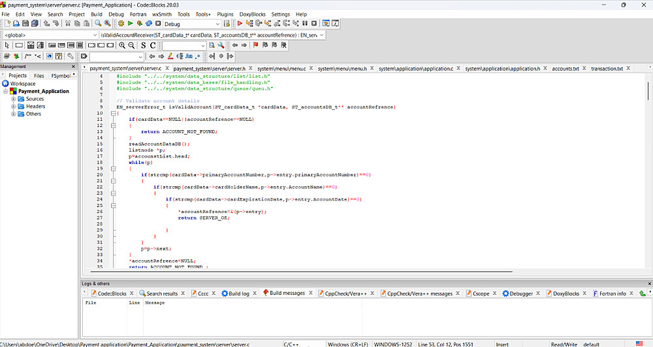The image size is (653, 347).
Task: Switch to the accounts.txt editor tab
Action: [565, 69]
